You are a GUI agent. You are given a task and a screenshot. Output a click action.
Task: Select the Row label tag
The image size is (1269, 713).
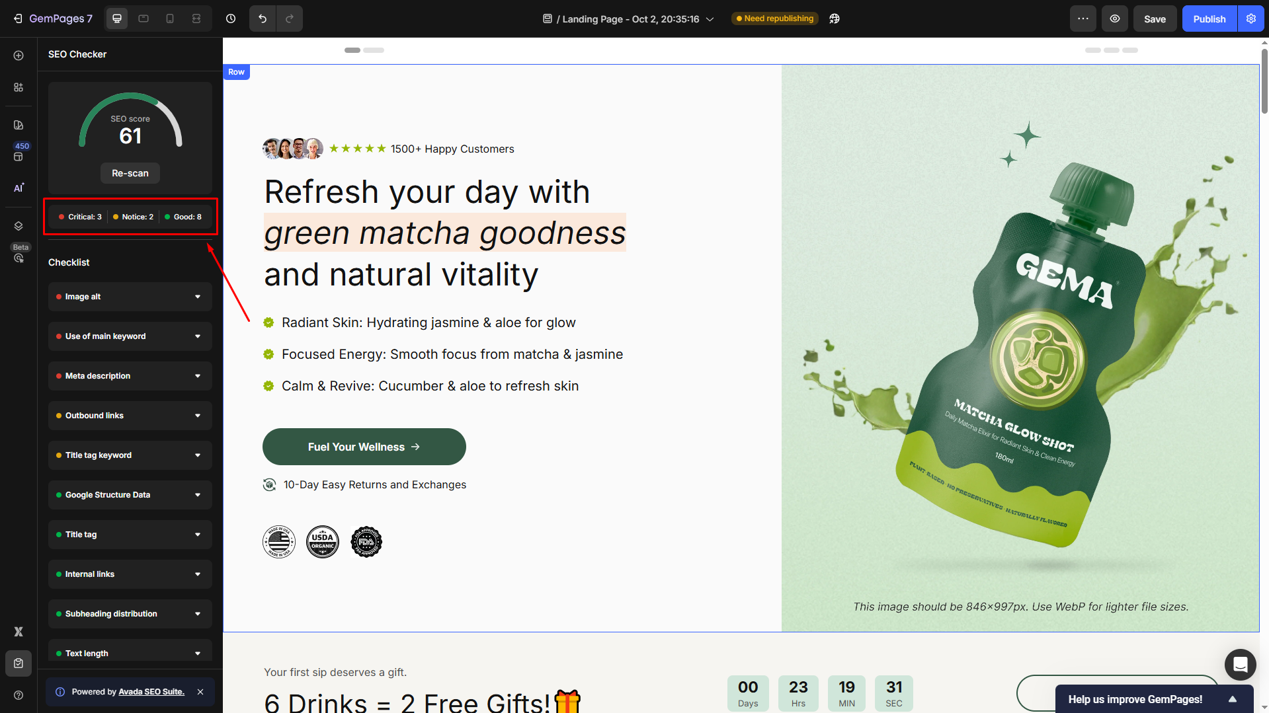[x=236, y=72]
